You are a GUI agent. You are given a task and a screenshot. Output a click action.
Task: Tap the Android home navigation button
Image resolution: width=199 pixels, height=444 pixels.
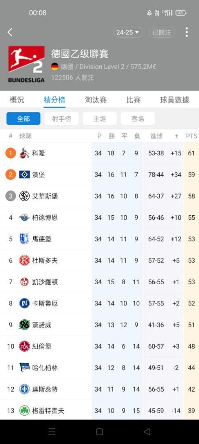tap(99, 432)
